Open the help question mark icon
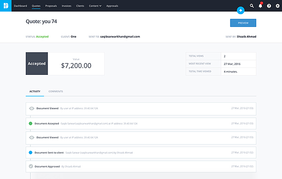Image resolution: width=282 pixels, height=179 pixels. (x=269, y=6)
